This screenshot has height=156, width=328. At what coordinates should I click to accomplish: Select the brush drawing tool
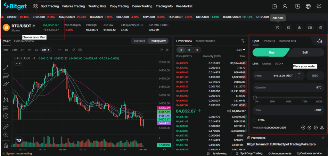(6, 84)
